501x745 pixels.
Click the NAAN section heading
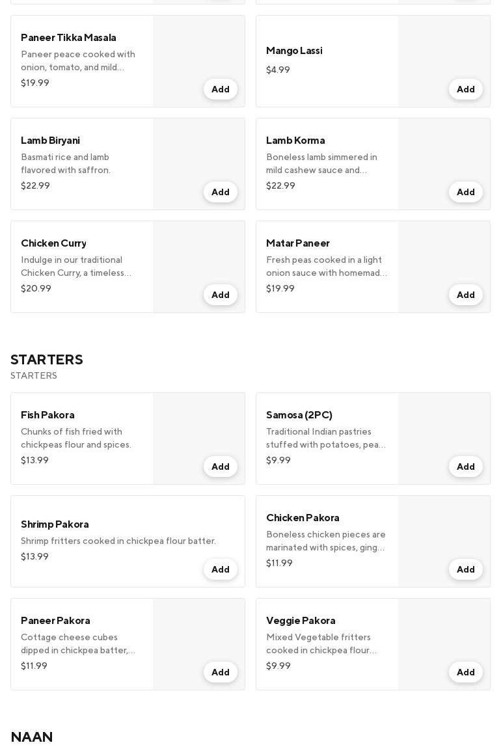[32, 737]
